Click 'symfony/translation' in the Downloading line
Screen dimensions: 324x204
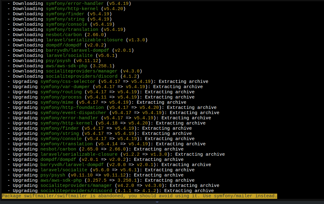point(72,30)
